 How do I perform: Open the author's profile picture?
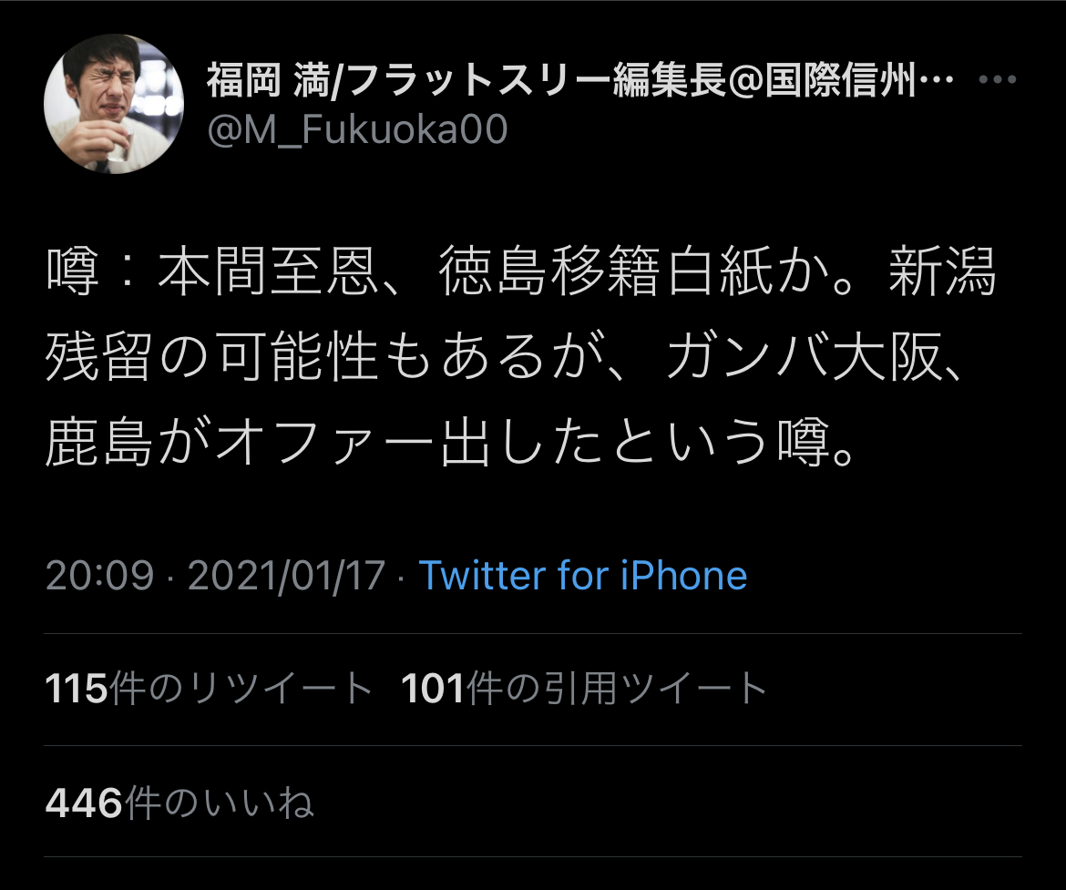coord(114,104)
